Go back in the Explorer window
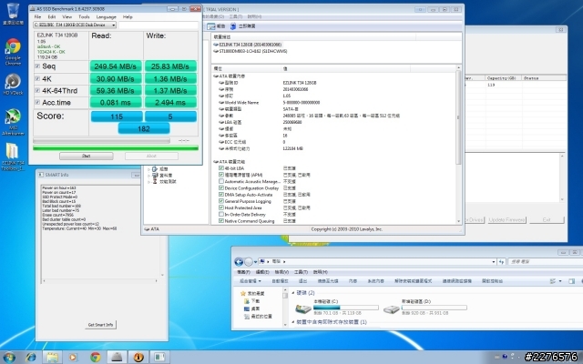The height and width of the screenshot is (364, 583). 239,262
